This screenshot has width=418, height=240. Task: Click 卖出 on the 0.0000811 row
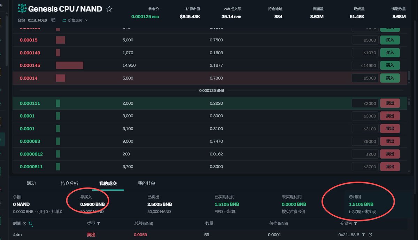[x=390, y=167]
